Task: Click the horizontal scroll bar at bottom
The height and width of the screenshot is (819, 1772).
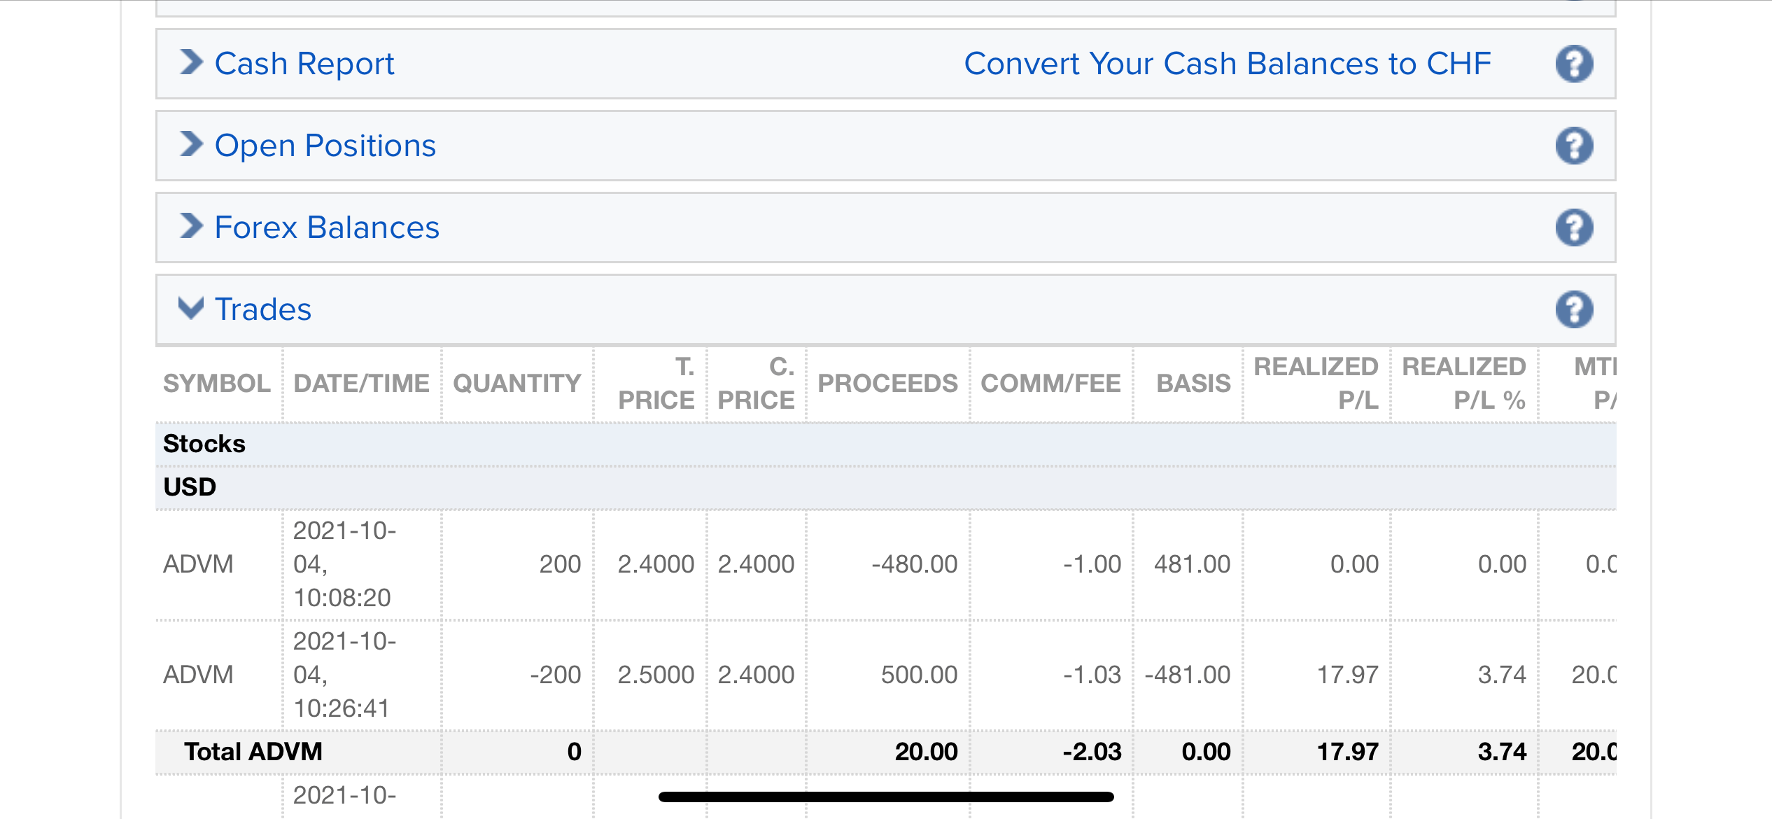Action: pyautogui.click(x=885, y=797)
